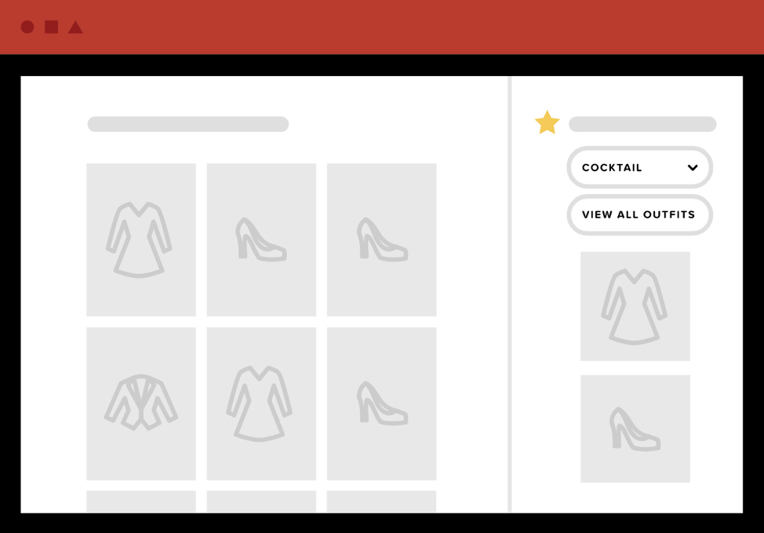Click the triangle icon in red title bar
This screenshot has width=764, height=533.
click(x=75, y=27)
